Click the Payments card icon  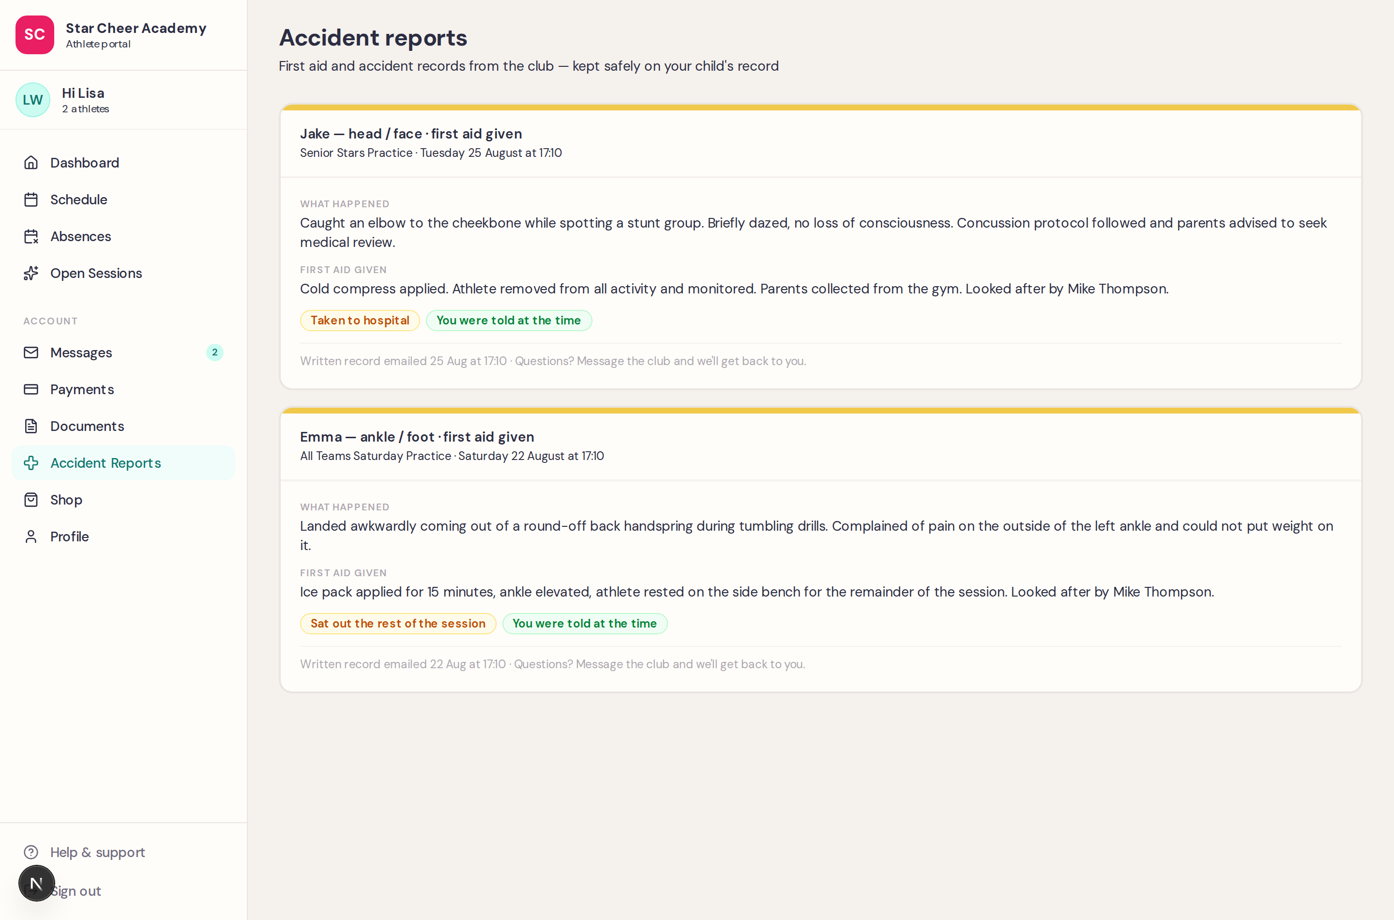[31, 390]
